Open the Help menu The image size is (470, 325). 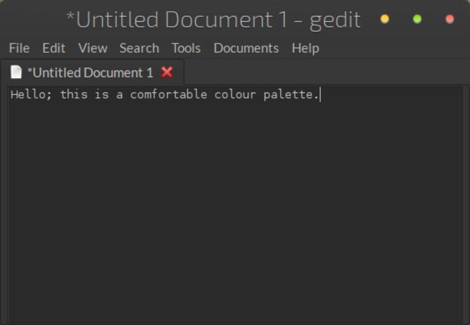[305, 48]
